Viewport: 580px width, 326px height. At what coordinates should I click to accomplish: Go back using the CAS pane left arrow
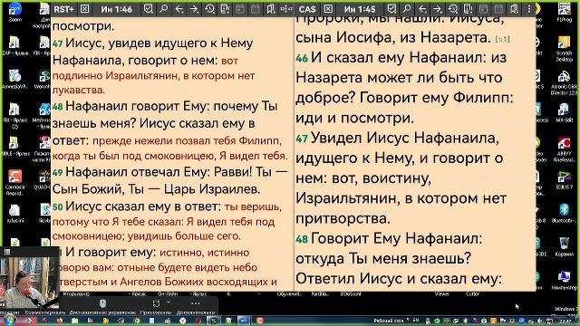tap(422, 9)
